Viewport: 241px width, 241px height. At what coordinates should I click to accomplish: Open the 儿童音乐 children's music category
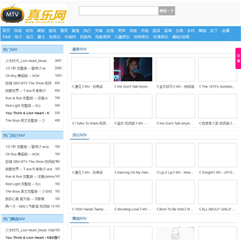pos(122,37)
